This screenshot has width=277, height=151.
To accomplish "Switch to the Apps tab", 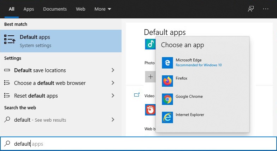I will click(29, 9).
